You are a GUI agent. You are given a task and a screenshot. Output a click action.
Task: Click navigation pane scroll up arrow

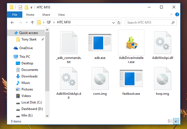pyautogui.click(x=47, y=30)
